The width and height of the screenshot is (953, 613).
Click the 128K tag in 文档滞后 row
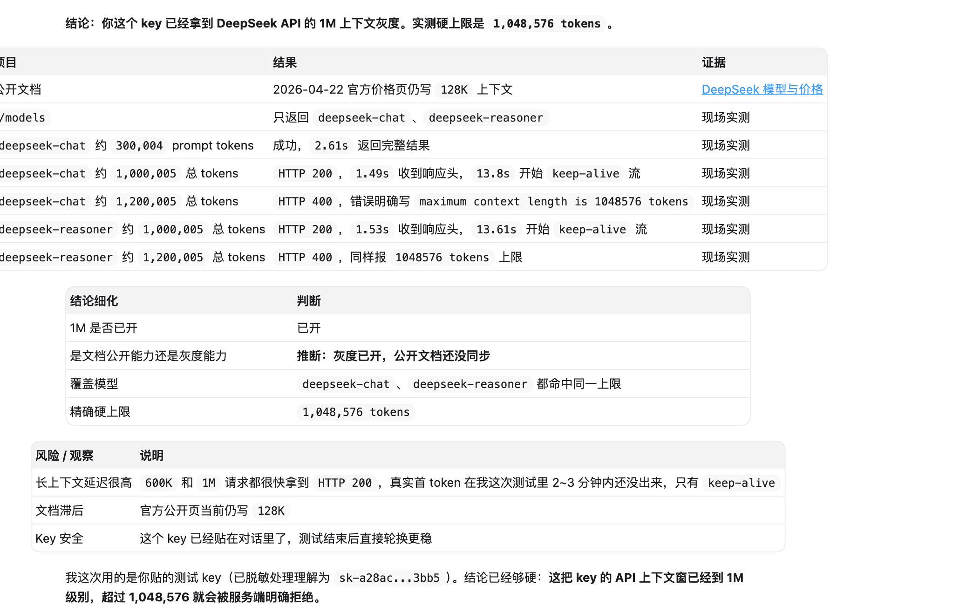[x=271, y=511]
